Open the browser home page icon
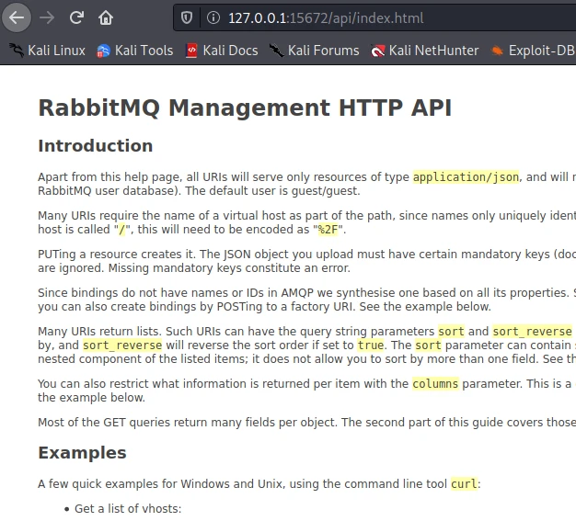Image resolution: width=576 pixels, height=521 pixels. (x=106, y=17)
